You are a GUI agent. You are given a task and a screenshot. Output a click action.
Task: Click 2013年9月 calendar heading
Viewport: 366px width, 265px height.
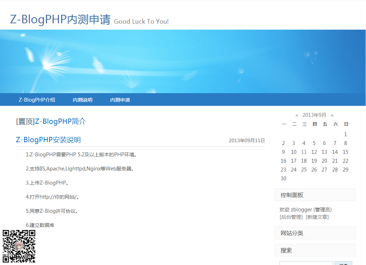pyautogui.click(x=314, y=115)
